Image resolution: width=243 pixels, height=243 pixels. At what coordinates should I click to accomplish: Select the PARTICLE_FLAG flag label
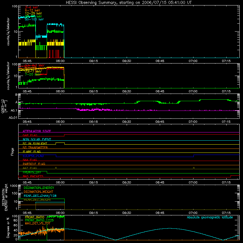(x=34, y=164)
